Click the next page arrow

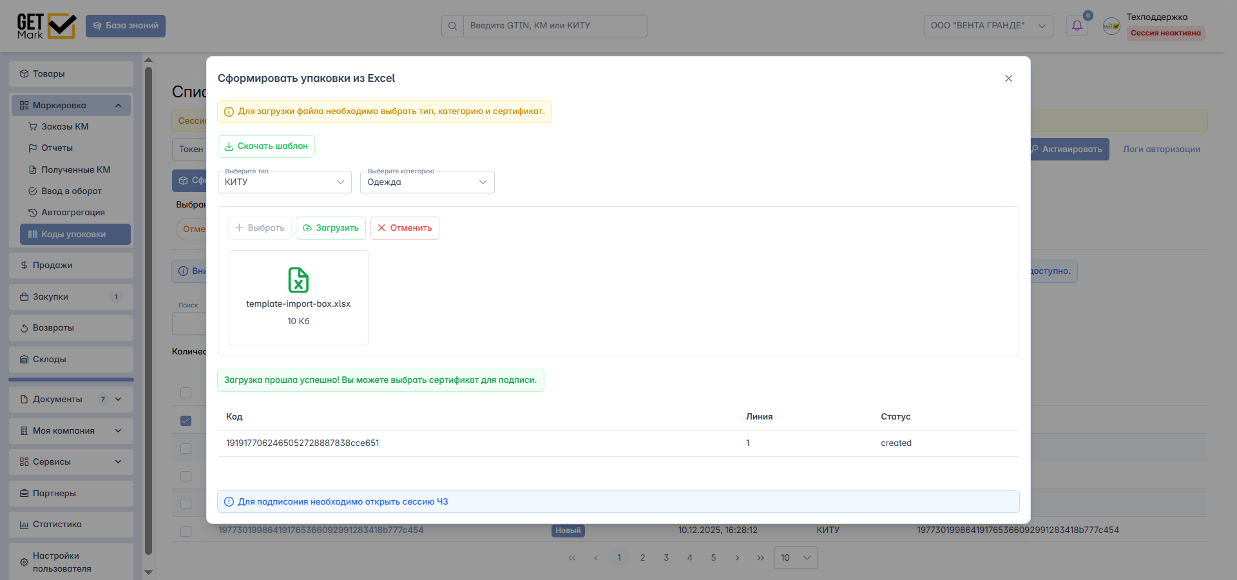click(737, 558)
